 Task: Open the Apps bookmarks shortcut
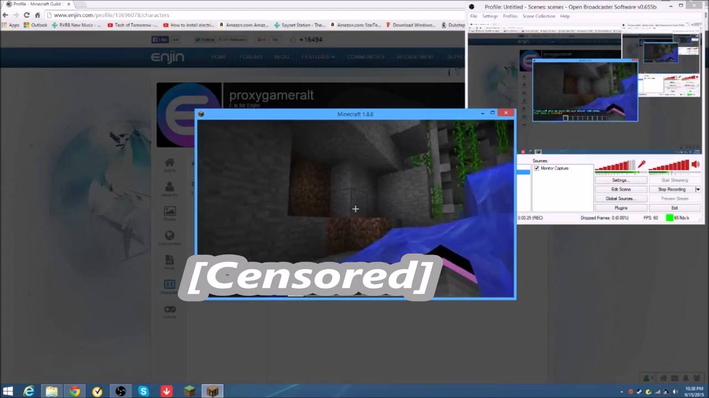pyautogui.click(x=11, y=25)
